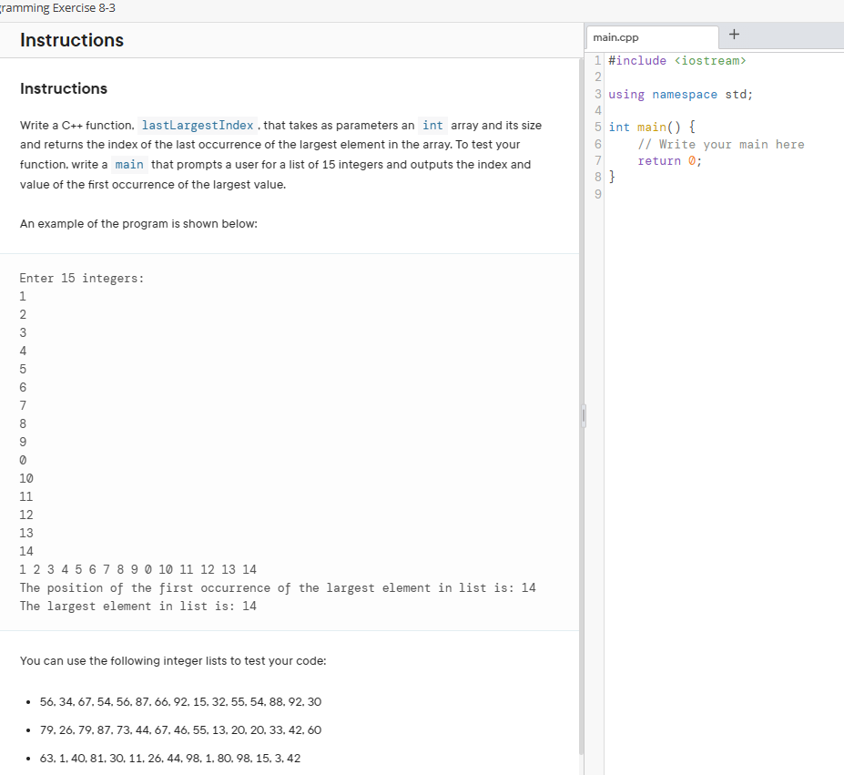The image size is (844, 775).
Task: Place cursor on 'using namespace std;' line
Action: pyautogui.click(x=680, y=95)
